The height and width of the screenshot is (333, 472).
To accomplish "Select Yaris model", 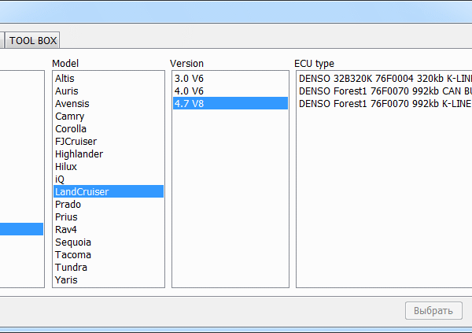I will pyautogui.click(x=109, y=280).
